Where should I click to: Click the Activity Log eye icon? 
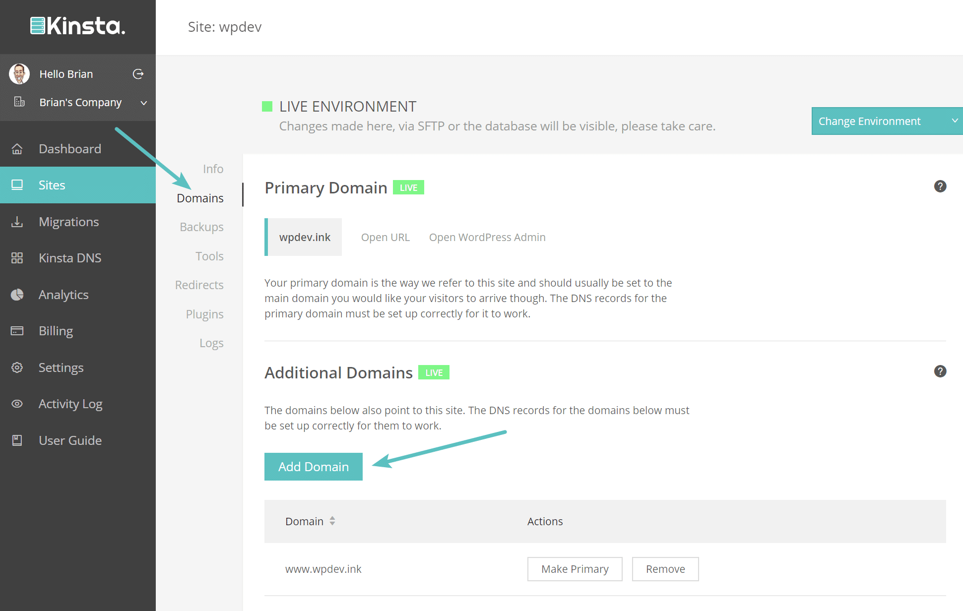pos(17,404)
